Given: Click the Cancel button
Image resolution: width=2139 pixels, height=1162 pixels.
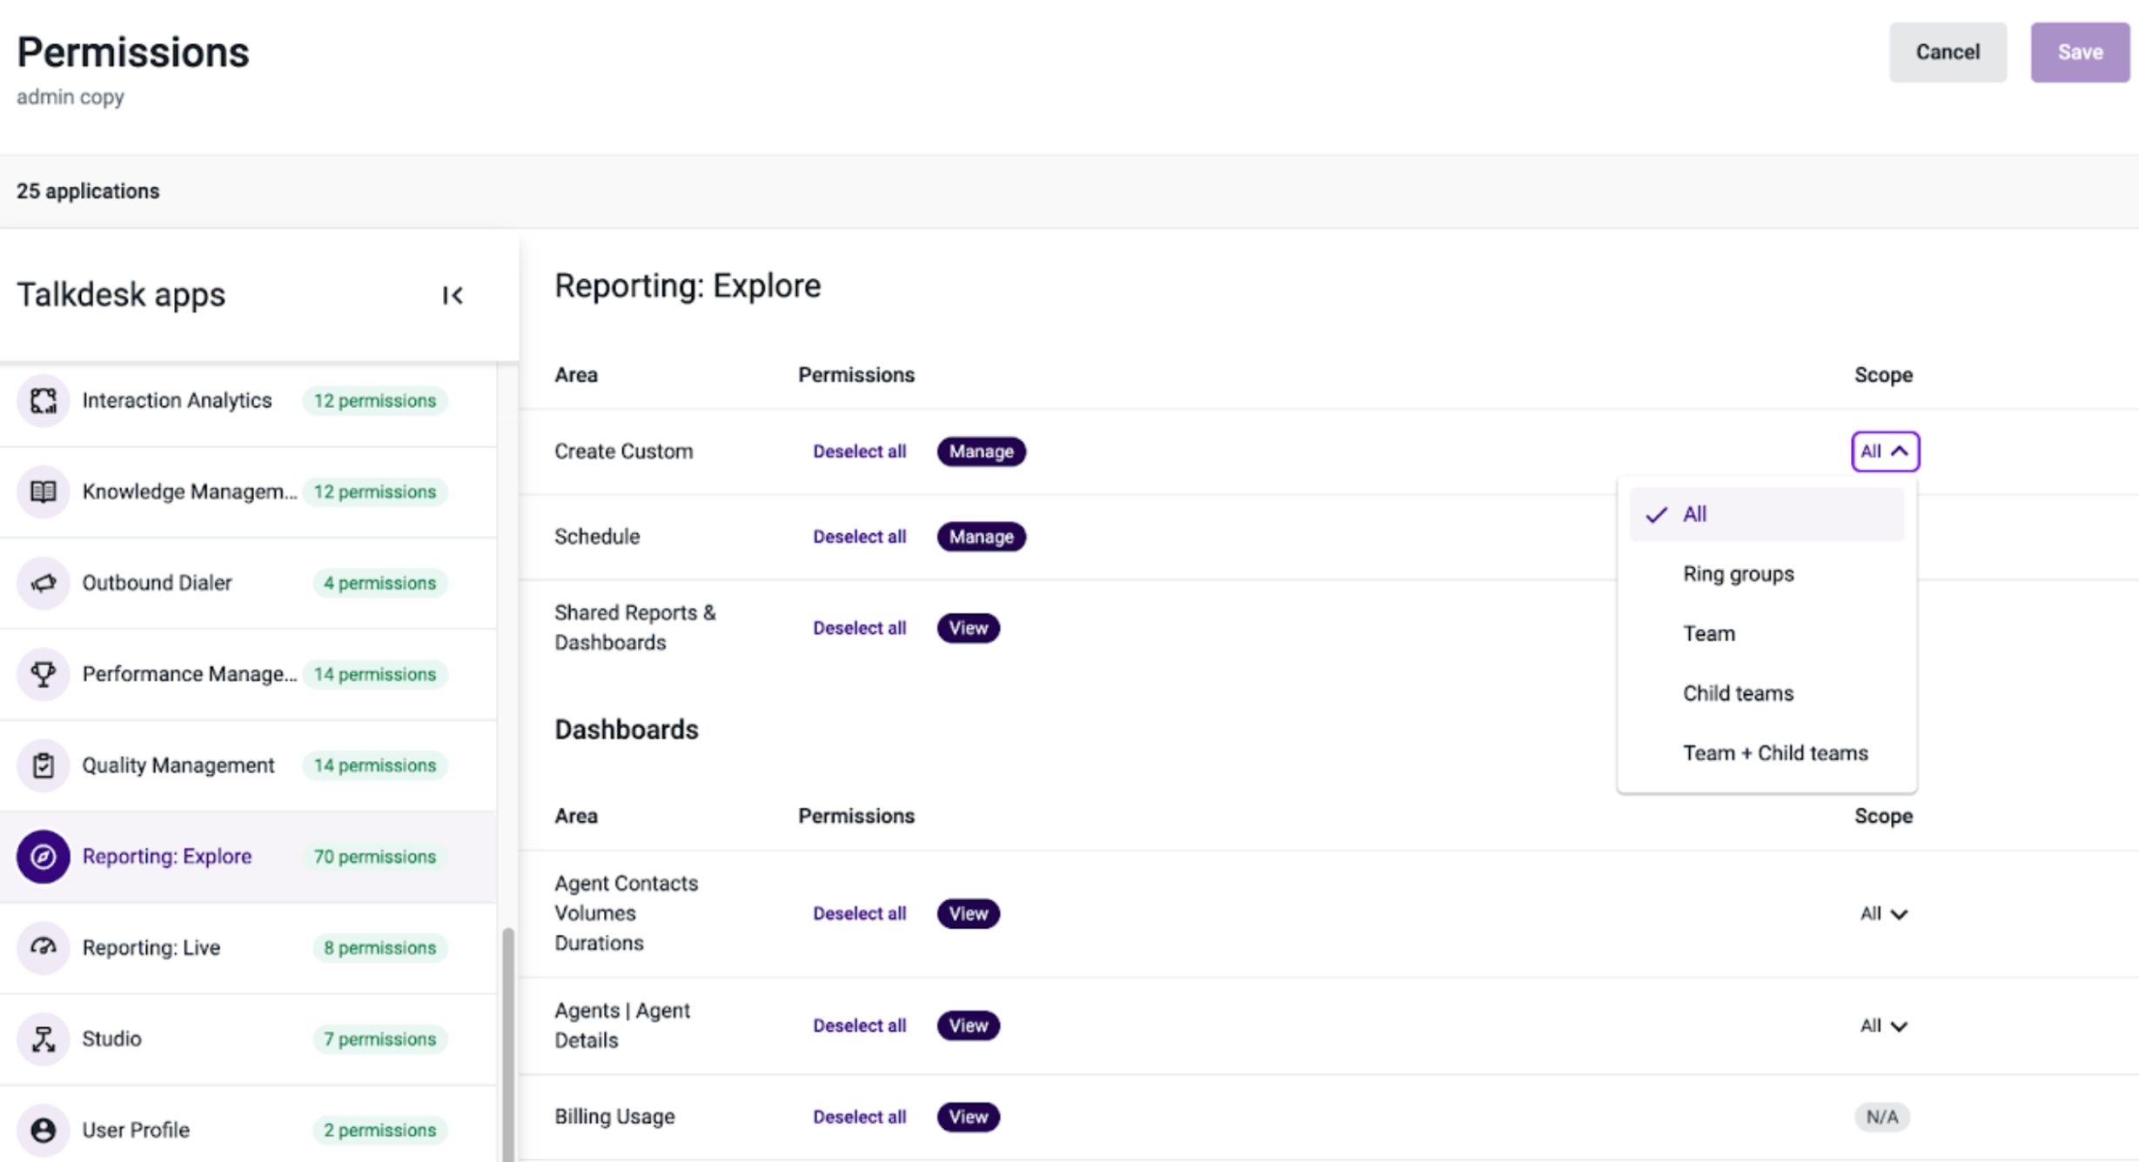Looking at the screenshot, I should 1948,52.
